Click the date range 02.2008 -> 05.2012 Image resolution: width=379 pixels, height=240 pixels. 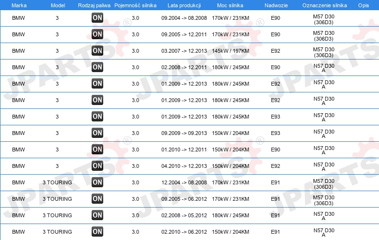pos(184,215)
